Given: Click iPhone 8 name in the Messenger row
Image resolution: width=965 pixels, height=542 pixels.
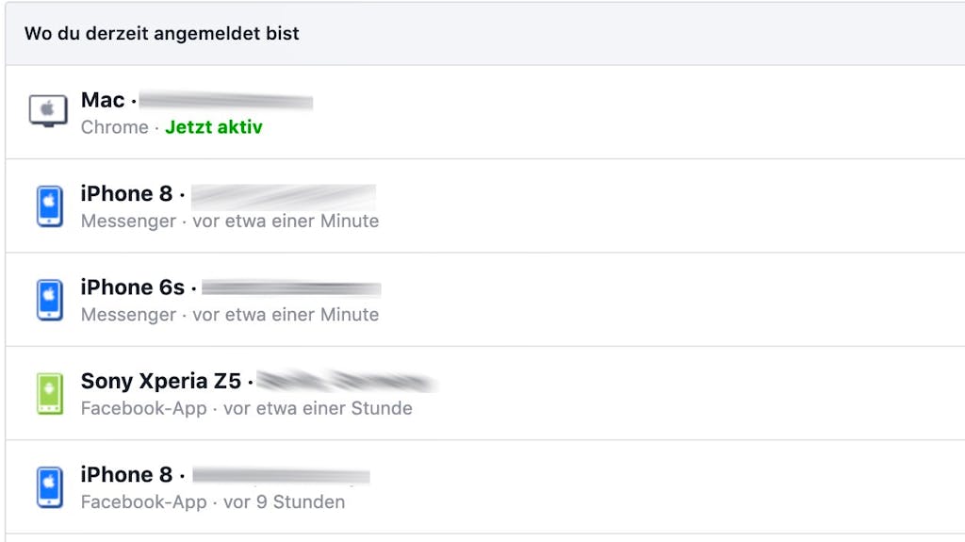Looking at the screenshot, I should coord(126,193).
